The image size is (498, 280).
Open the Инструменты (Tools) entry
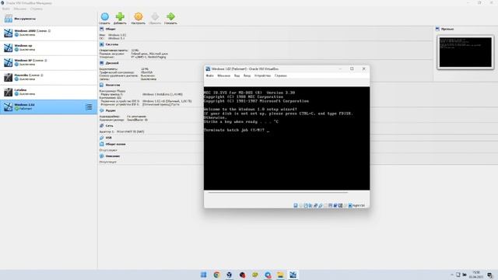coord(48,19)
